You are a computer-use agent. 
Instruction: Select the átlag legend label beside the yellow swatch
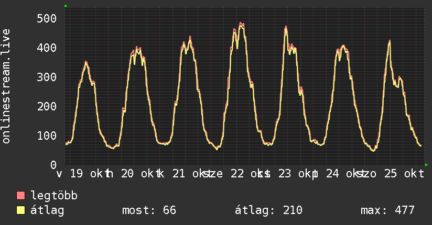47,210
